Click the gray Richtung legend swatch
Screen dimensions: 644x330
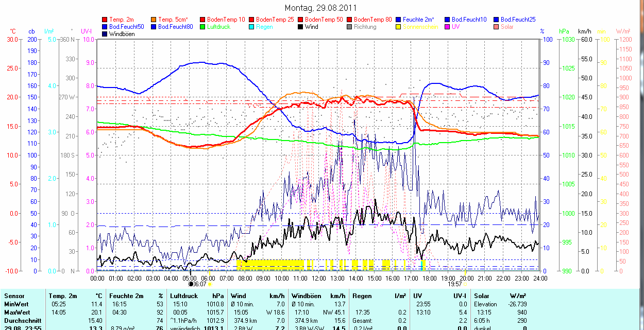point(350,27)
